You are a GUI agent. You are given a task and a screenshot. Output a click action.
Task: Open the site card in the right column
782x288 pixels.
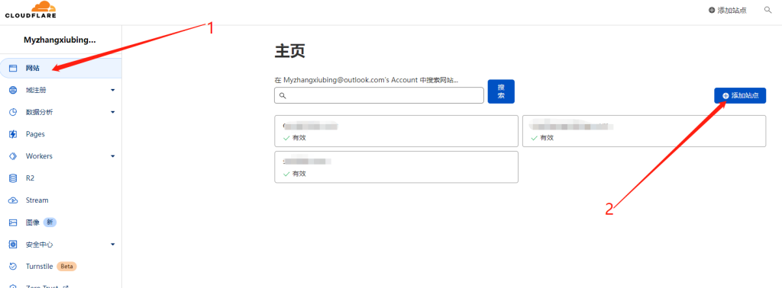point(644,131)
